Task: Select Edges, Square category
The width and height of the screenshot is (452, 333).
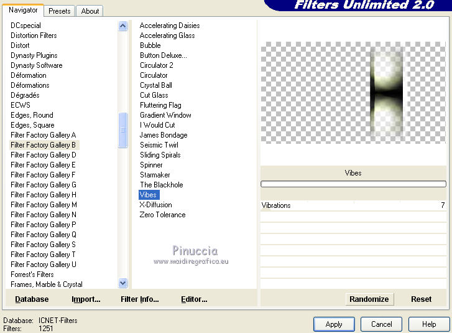Action: [x=32, y=125]
